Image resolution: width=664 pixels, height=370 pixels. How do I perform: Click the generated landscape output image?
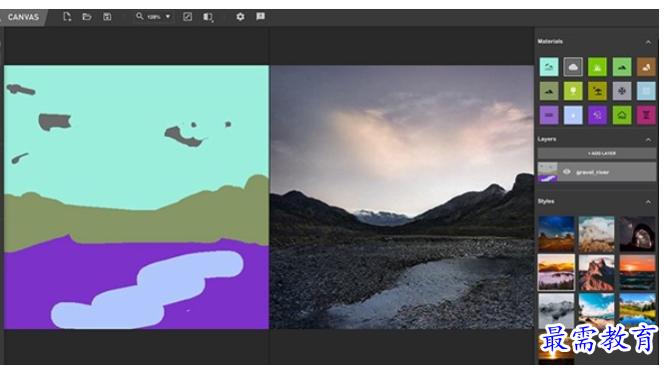(401, 197)
